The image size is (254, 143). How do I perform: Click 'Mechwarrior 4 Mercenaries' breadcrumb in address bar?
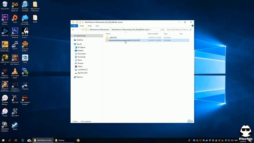[99, 30]
